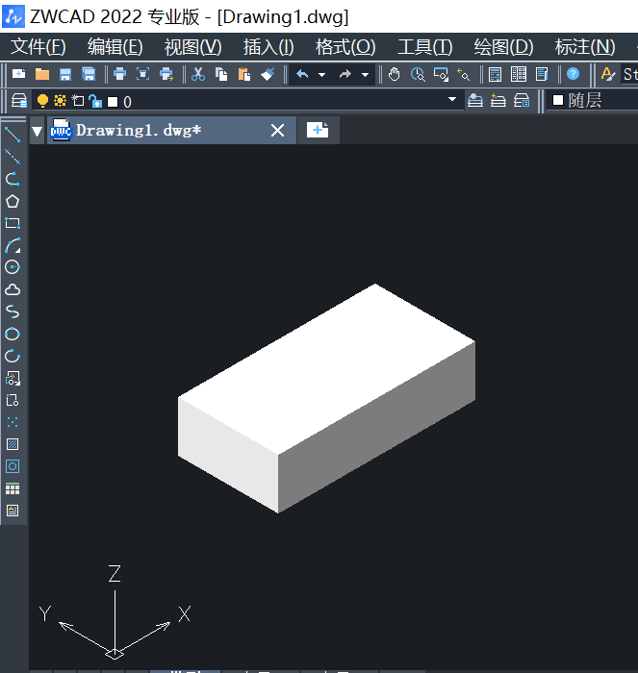This screenshot has height=673, width=638.
Task: Expand the drawing tabs list arrow
Action: point(38,131)
